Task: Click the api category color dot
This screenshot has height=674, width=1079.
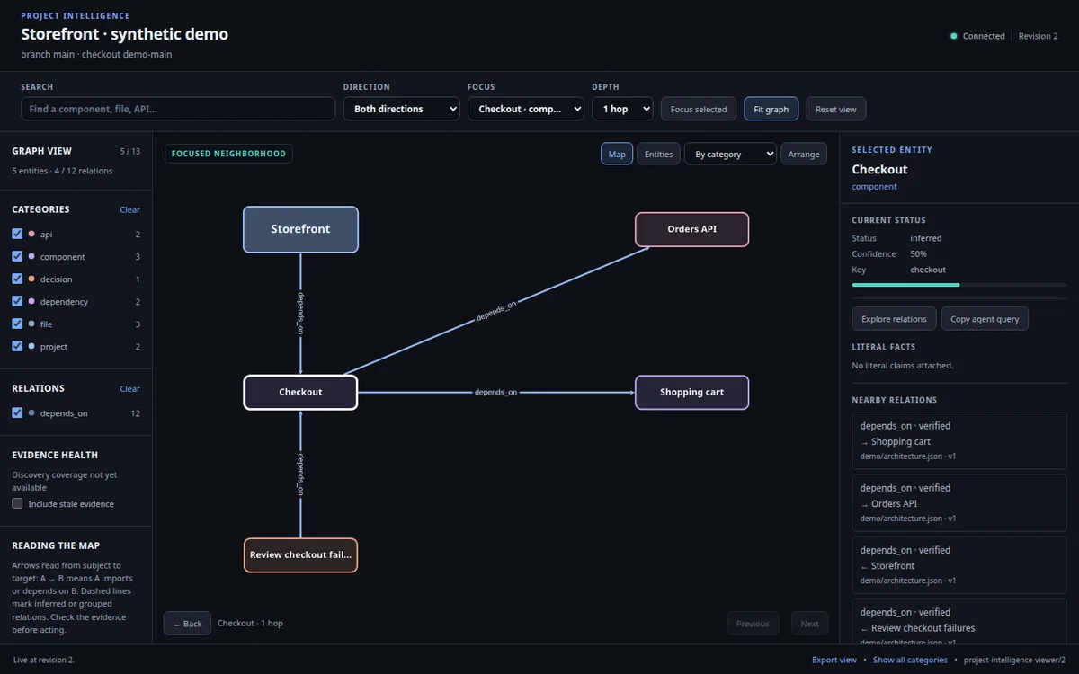Action: (31, 234)
